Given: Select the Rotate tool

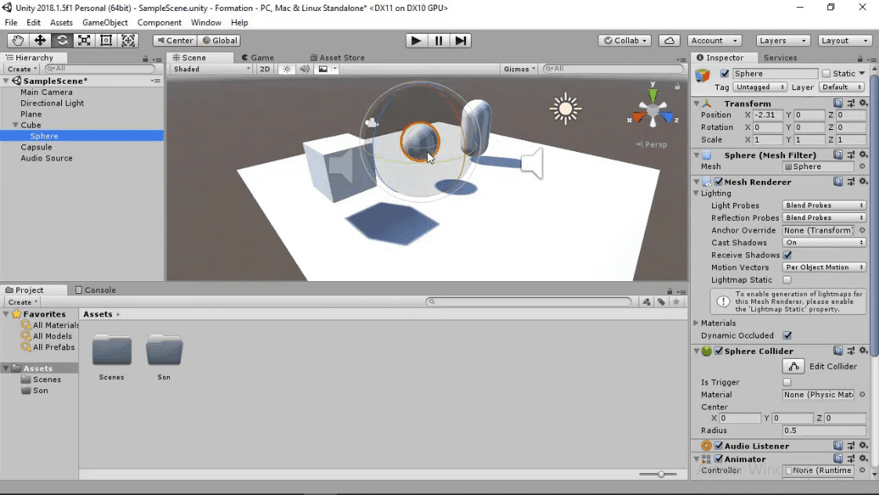Looking at the screenshot, I should point(61,40).
